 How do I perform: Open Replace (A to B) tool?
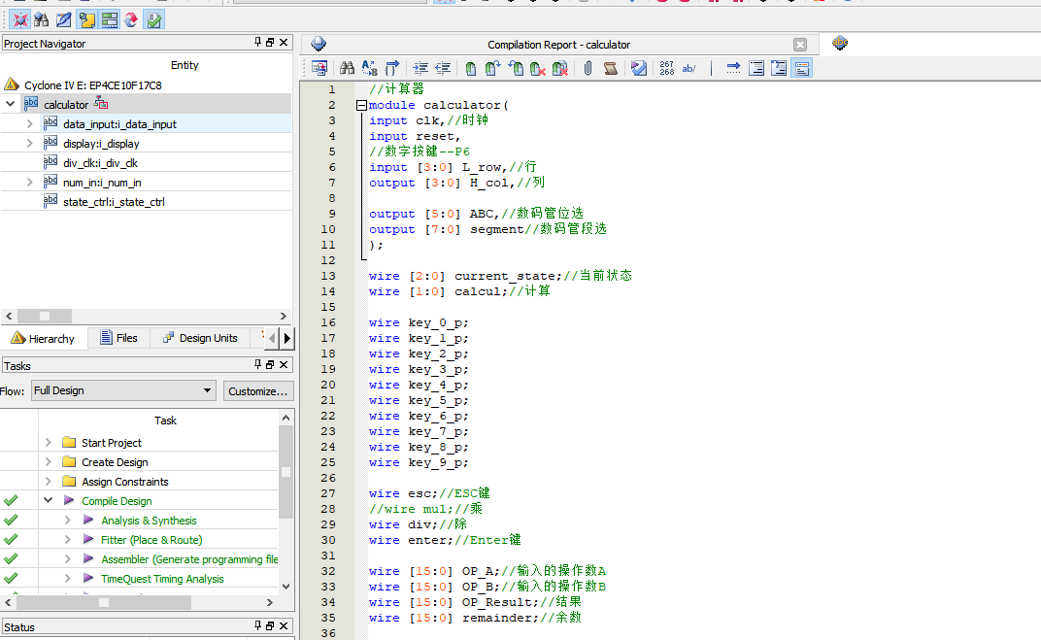point(370,68)
